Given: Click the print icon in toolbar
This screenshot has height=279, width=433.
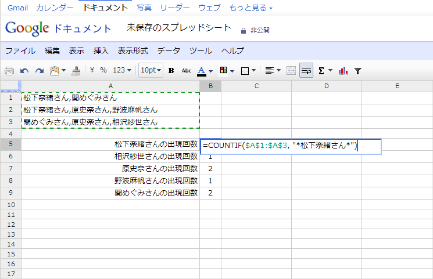Looking at the screenshot, I should point(9,70).
